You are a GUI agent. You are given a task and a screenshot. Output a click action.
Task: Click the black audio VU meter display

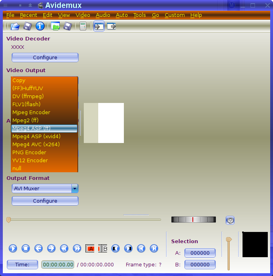pyautogui.click(x=255, y=244)
